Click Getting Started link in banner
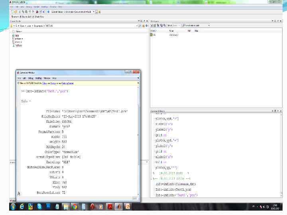The width and height of the screenshot is (287, 215). tap(68, 83)
